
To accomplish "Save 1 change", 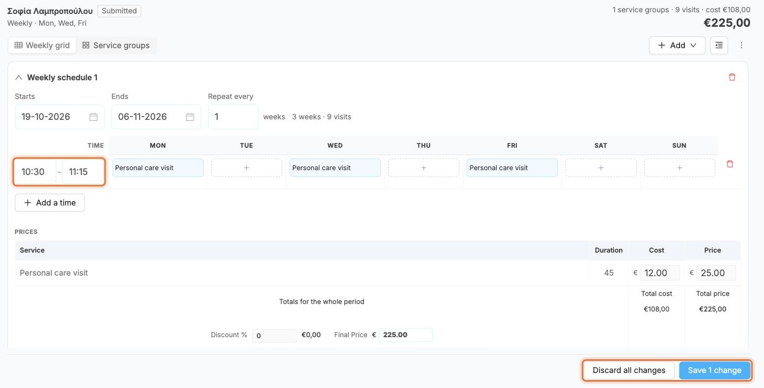I will tap(715, 370).
